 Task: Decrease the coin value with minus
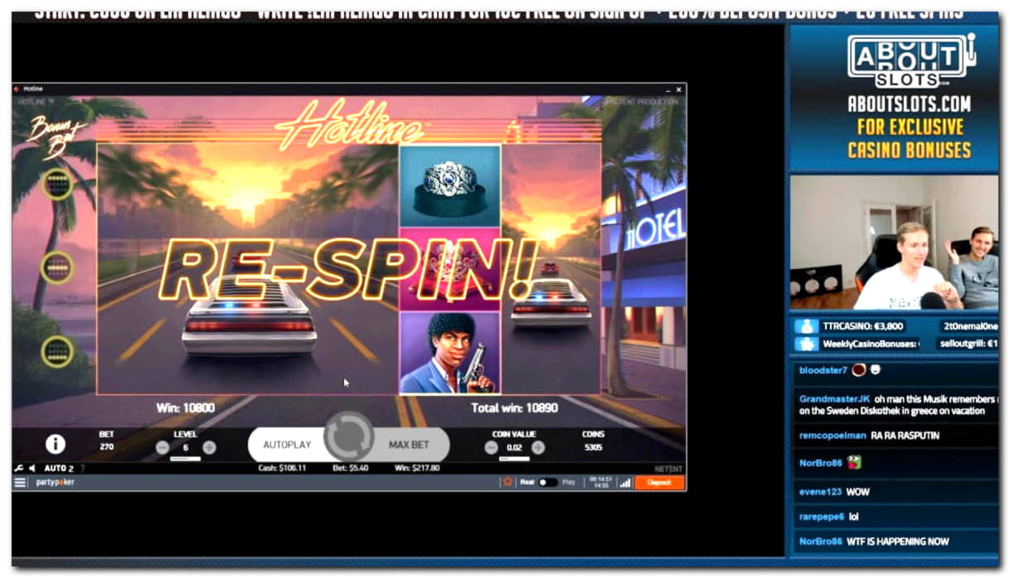[492, 447]
